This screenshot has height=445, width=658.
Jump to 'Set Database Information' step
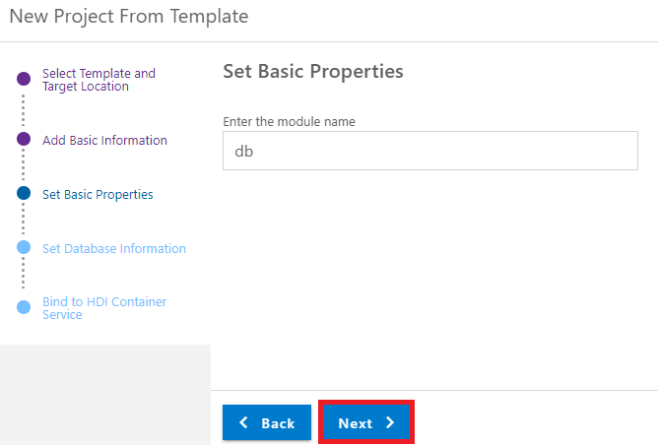114,248
